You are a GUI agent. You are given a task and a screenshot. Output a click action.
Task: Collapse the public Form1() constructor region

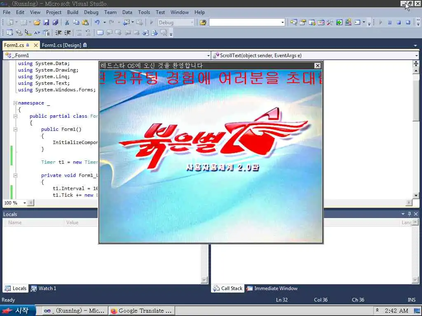(x=15, y=129)
